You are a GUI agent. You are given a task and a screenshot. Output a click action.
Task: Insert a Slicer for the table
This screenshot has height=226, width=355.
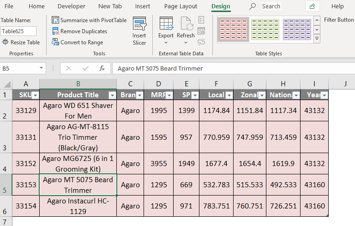point(139,31)
